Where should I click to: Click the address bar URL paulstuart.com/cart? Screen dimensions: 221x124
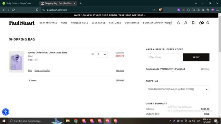pyautogui.click(x=57, y=10)
